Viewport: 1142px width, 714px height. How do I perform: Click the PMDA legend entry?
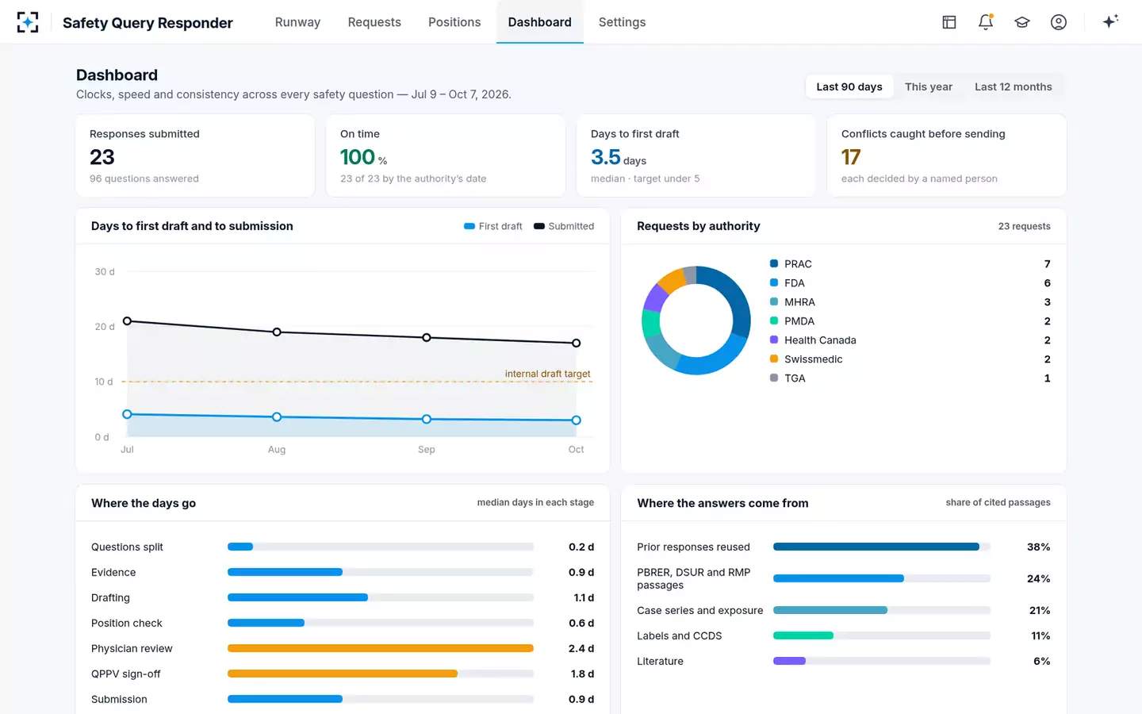[910, 321]
